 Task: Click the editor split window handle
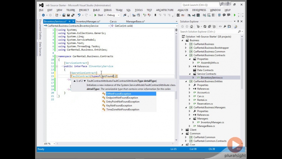pyautogui.click(x=176, y=30)
